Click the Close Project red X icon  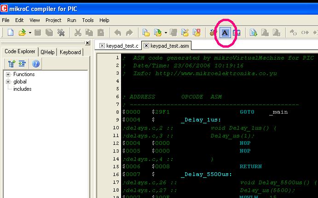coord(197,33)
